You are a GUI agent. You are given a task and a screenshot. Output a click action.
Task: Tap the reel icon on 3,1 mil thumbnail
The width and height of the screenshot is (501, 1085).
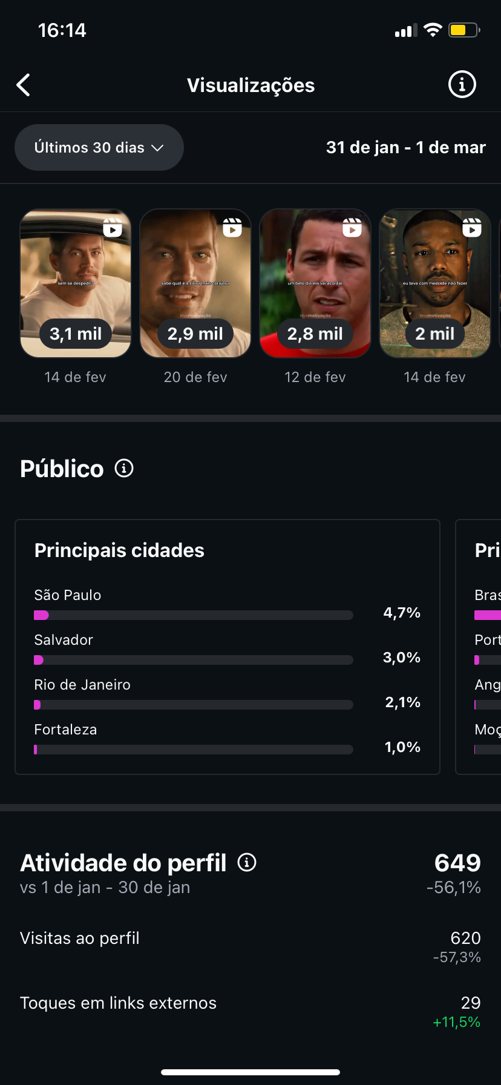click(x=113, y=228)
